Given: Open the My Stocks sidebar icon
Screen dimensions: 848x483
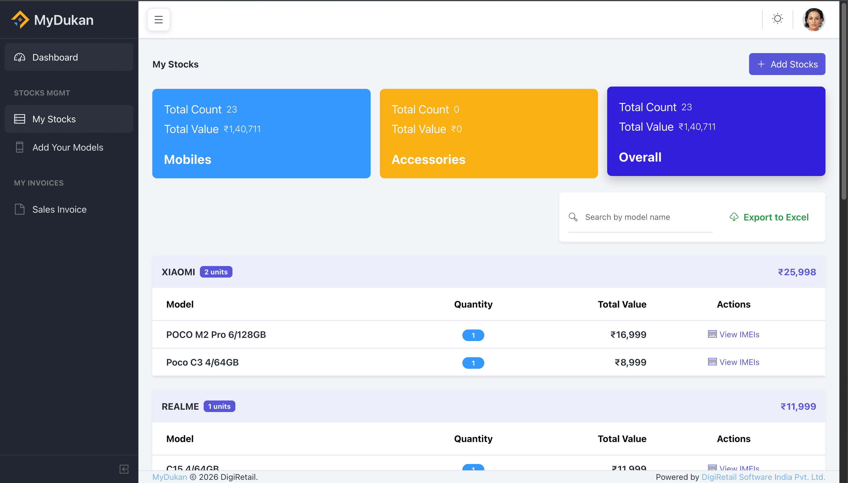Looking at the screenshot, I should 19,119.
